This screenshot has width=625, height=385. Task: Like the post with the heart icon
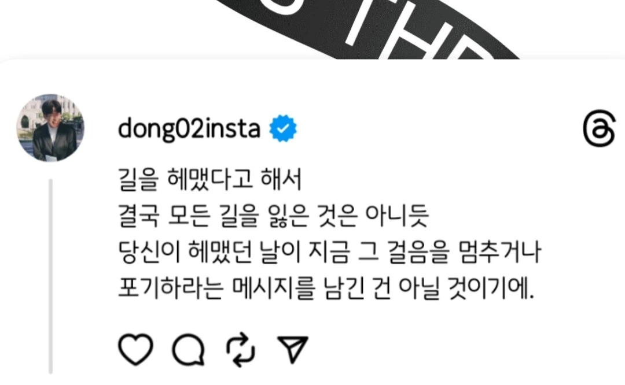point(135,350)
